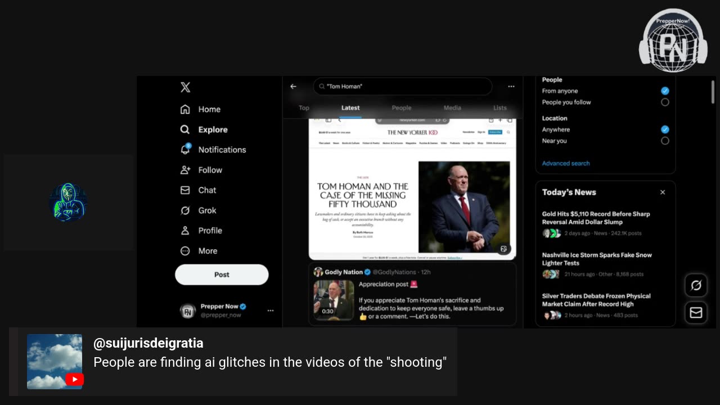720x405 pixels.
Task: Click the white Post button
Action: click(222, 274)
